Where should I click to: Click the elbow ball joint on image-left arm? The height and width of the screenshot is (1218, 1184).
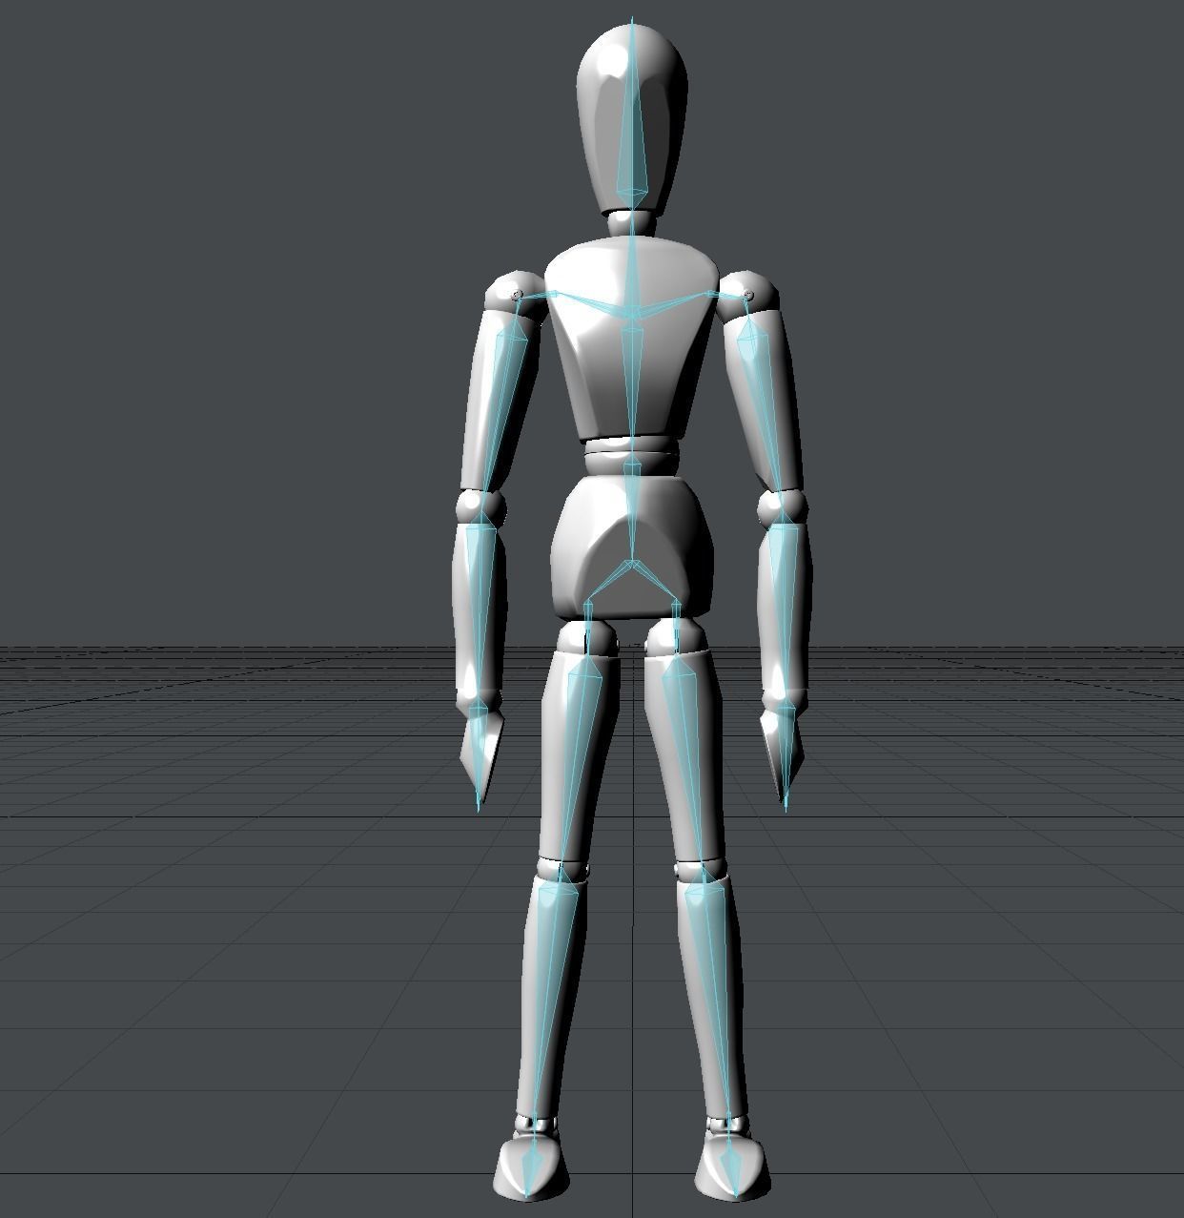coord(480,506)
